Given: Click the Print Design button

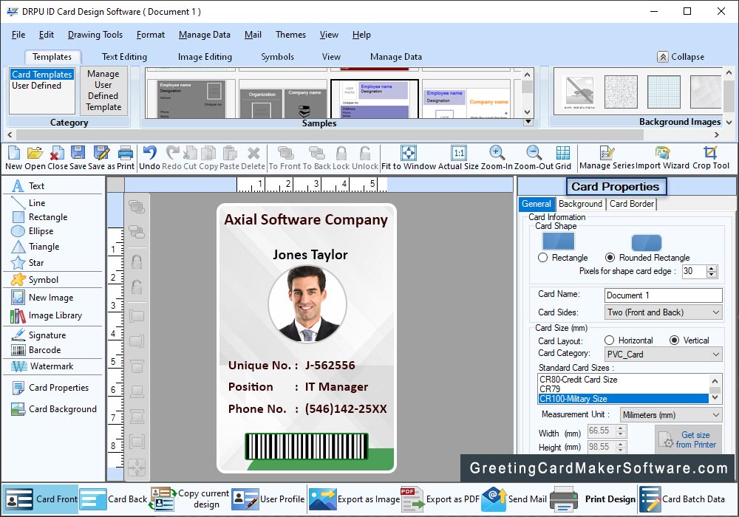Looking at the screenshot, I should click(x=593, y=499).
